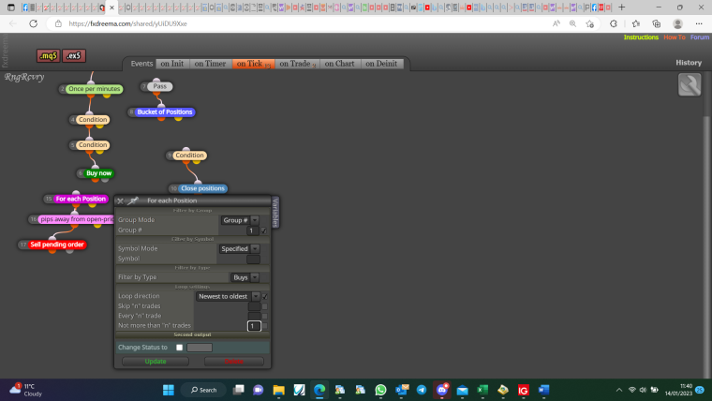Refresh the browser page
The width and height of the screenshot is (712, 401).
click(x=33, y=23)
